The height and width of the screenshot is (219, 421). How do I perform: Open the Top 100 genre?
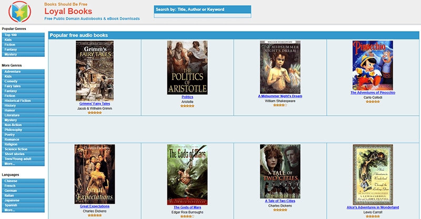tap(23, 35)
